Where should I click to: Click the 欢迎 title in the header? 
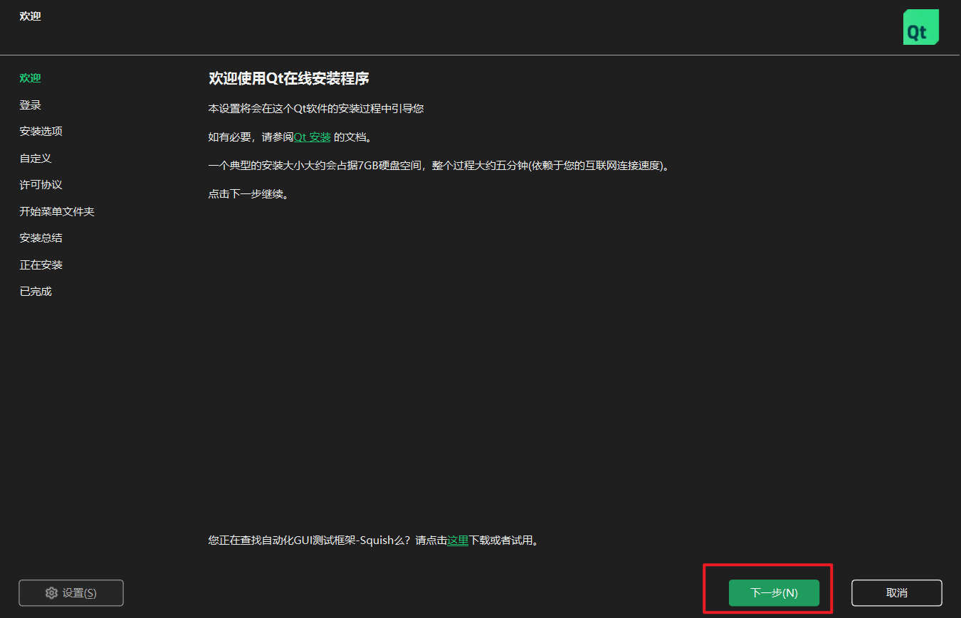pyautogui.click(x=31, y=16)
